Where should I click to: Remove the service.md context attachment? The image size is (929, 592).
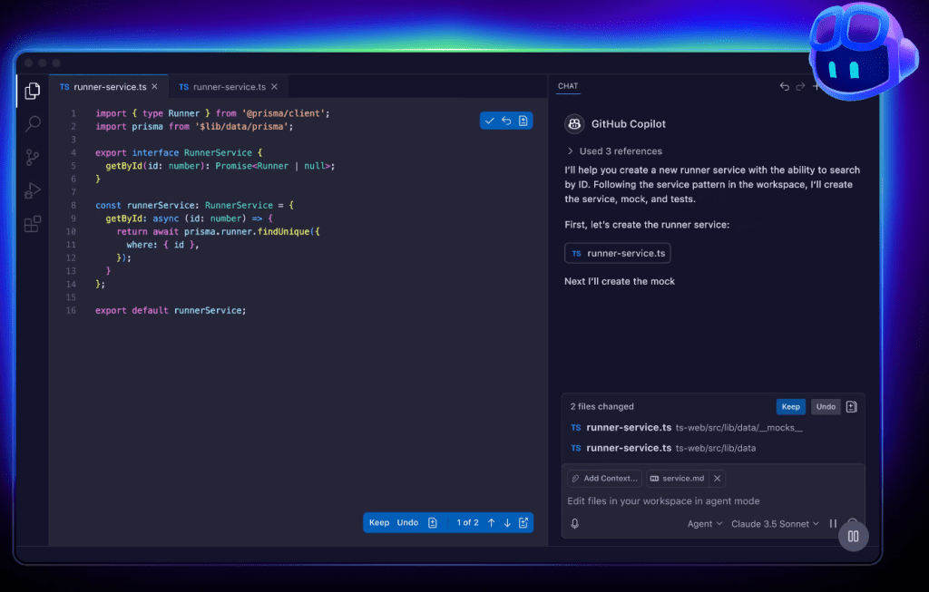click(717, 478)
